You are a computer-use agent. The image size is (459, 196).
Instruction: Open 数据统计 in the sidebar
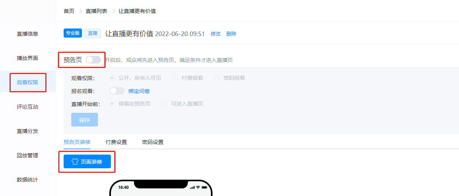[27, 180]
